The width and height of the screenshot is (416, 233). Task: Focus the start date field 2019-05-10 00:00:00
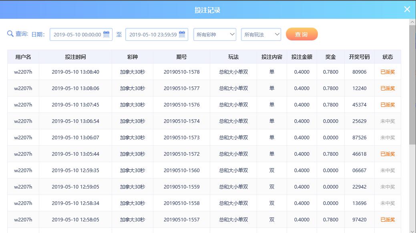coord(77,34)
